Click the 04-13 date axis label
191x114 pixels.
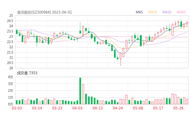(x=98, y=108)
